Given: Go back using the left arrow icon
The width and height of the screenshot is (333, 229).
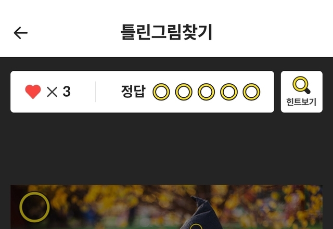Looking at the screenshot, I should pos(21,33).
